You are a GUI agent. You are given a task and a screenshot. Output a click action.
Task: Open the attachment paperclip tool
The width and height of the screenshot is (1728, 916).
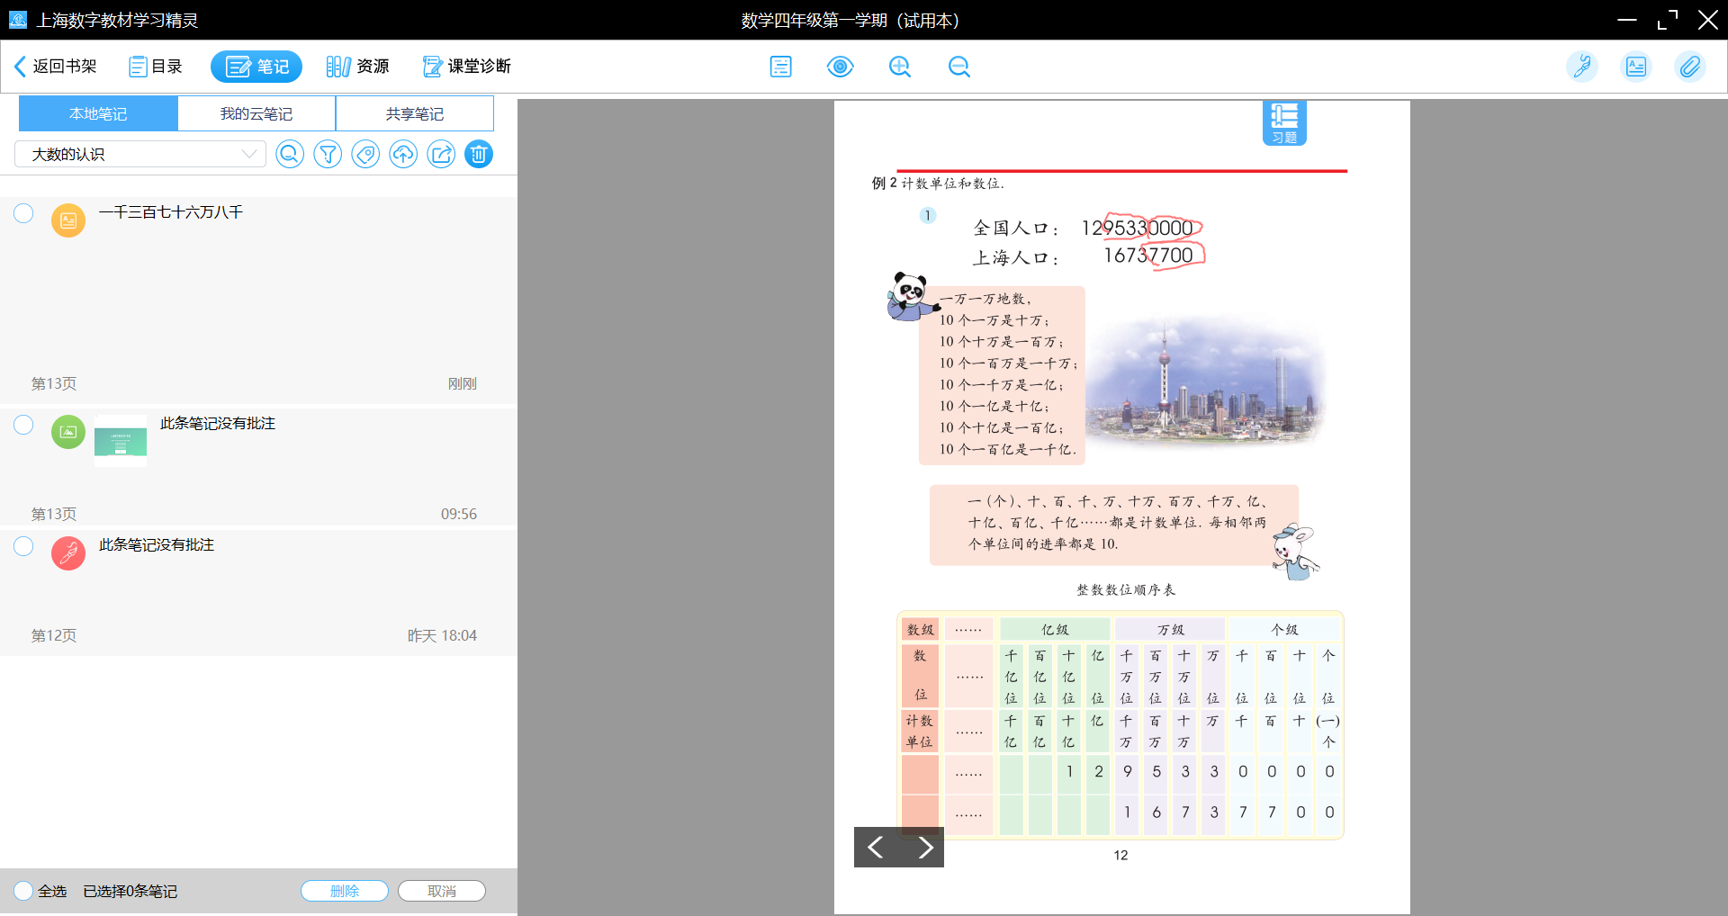(1689, 67)
